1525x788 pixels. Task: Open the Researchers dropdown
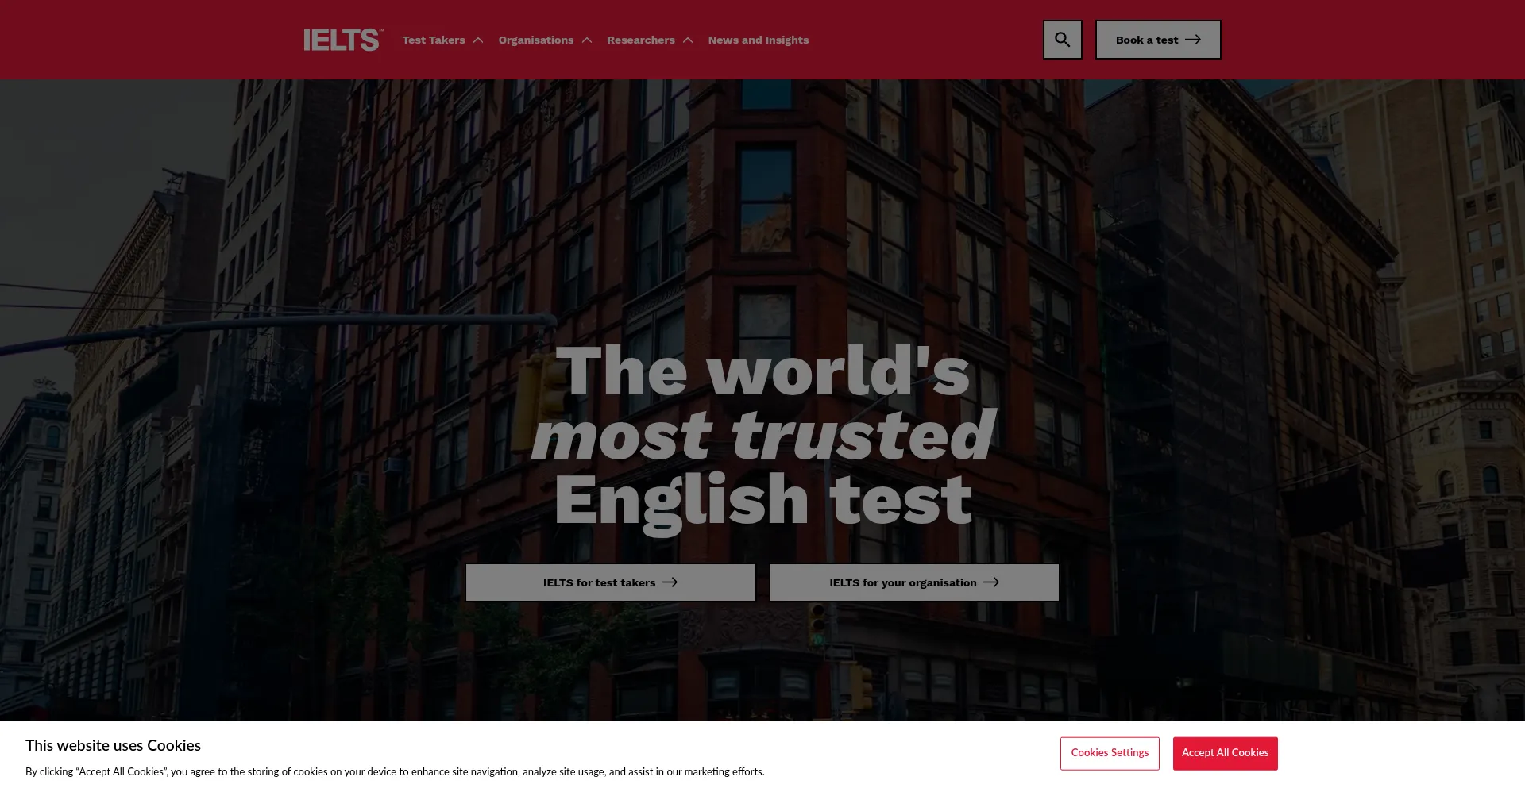688,39
